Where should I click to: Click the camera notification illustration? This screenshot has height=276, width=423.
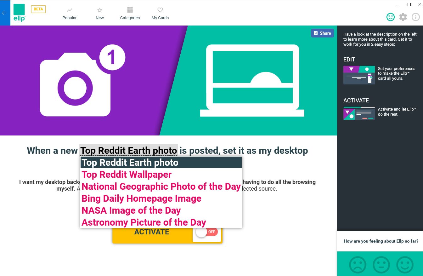pyautogui.click(x=82, y=81)
